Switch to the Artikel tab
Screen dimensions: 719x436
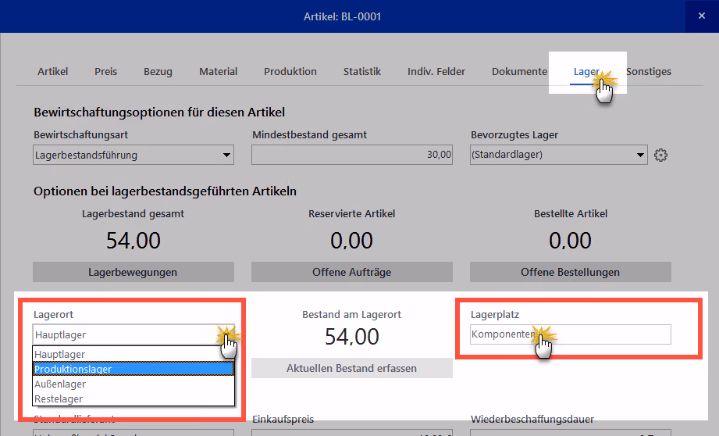point(53,72)
